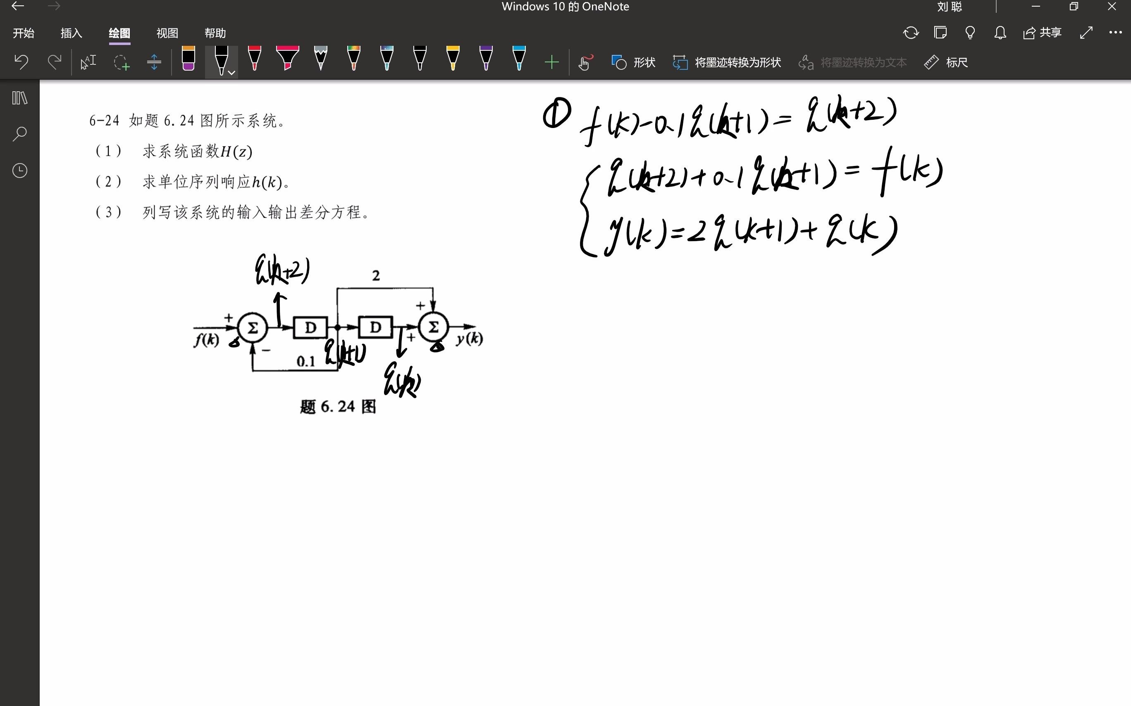Image resolution: width=1131 pixels, height=706 pixels.
Task: Open the selected pen's options chevron
Action: [x=230, y=73]
